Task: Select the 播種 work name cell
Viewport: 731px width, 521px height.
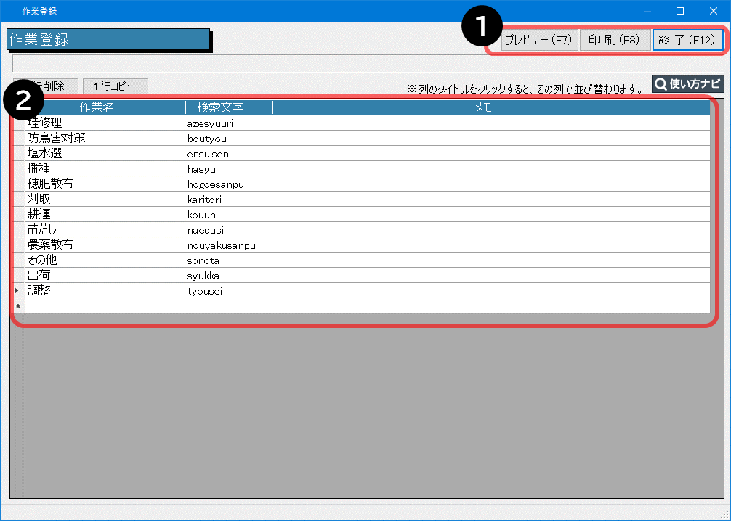Action: pos(105,169)
